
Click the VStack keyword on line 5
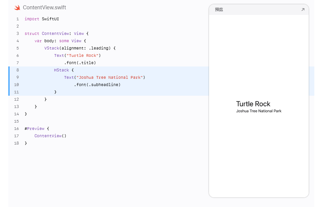click(x=52, y=48)
